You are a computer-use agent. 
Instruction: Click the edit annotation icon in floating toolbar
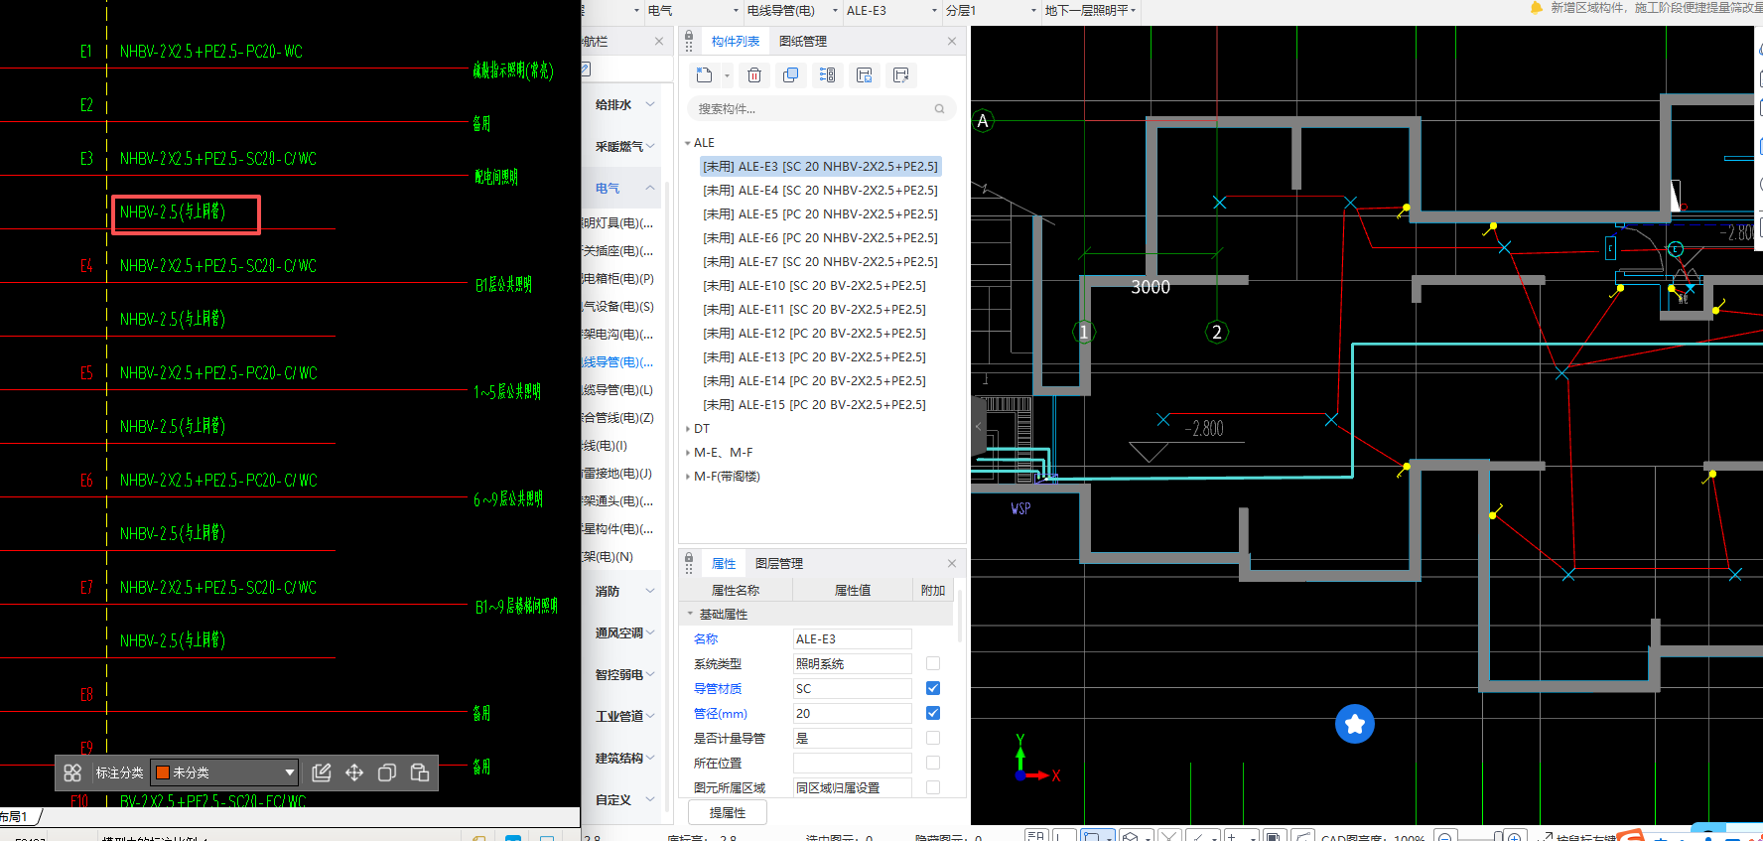click(321, 772)
